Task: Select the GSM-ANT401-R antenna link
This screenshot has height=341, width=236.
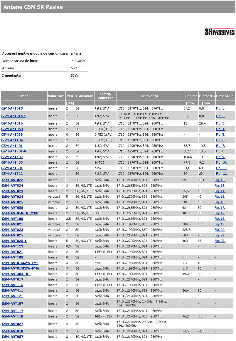Action: pyautogui.click(x=14, y=152)
